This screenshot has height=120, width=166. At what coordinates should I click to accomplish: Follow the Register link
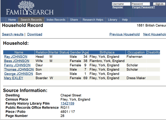pyautogui.click(x=118, y=7)
